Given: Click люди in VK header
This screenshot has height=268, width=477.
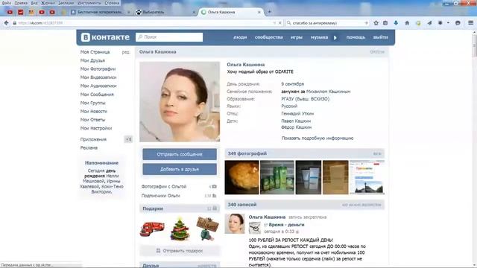Looking at the screenshot, I should 240,37.
